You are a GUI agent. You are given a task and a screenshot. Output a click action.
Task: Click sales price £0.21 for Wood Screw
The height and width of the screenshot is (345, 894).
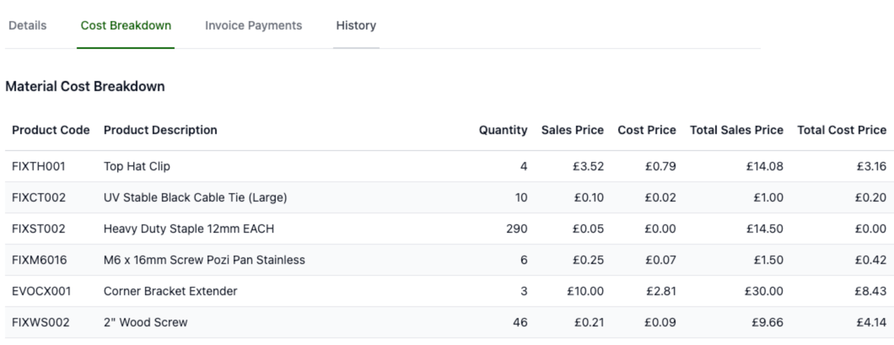pyautogui.click(x=589, y=322)
